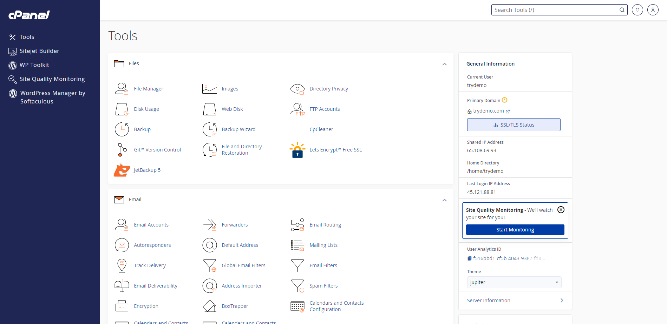Open the CpCleaner link

[321, 129]
